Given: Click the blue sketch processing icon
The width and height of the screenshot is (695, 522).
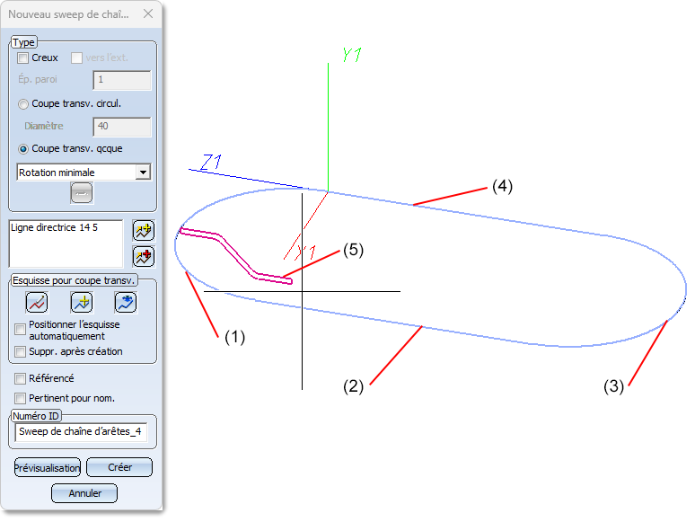Looking at the screenshot, I should [126, 303].
